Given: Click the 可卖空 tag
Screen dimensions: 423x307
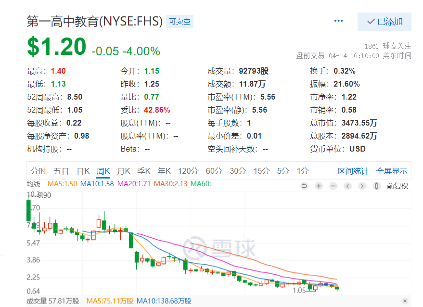Looking at the screenshot, I should tap(179, 22).
